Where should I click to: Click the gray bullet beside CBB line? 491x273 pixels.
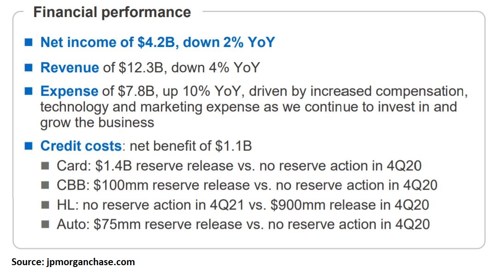[x=45, y=186]
